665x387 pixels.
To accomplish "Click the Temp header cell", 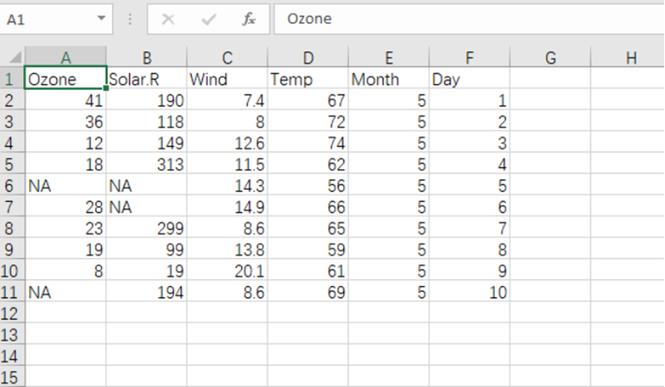I will (x=308, y=79).
